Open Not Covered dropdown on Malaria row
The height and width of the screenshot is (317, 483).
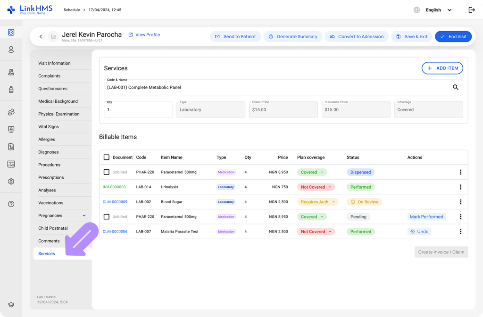[x=316, y=231]
